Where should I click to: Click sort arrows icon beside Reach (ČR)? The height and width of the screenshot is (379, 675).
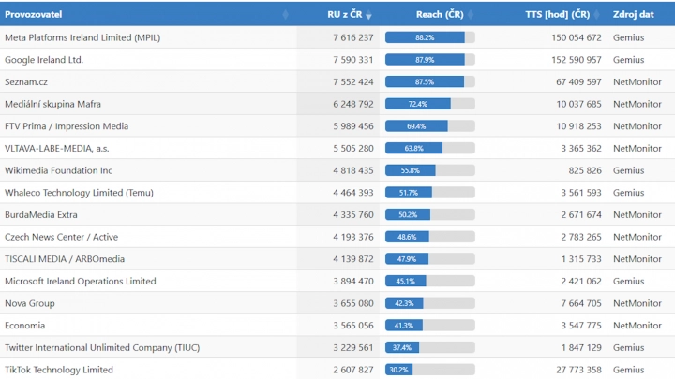tap(470, 15)
